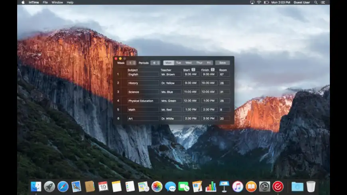Image resolution: width=347 pixels, height=195 pixels.
Task: Switch the timetable to Fri
Action: [209, 62]
